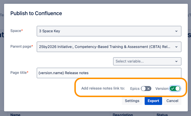Click the Name column header behind the dialog
The width and height of the screenshot is (191, 116).
pyautogui.click(x=15, y=115)
